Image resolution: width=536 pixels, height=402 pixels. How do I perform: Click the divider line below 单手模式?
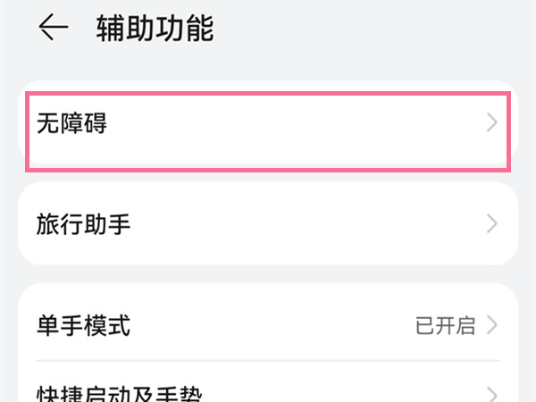[x=268, y=361]
